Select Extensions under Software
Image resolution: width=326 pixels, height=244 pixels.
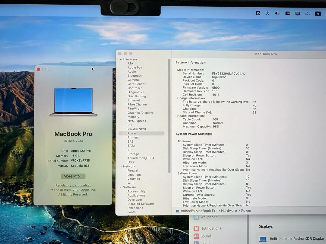pyautogui.click(x=135, y=208)
